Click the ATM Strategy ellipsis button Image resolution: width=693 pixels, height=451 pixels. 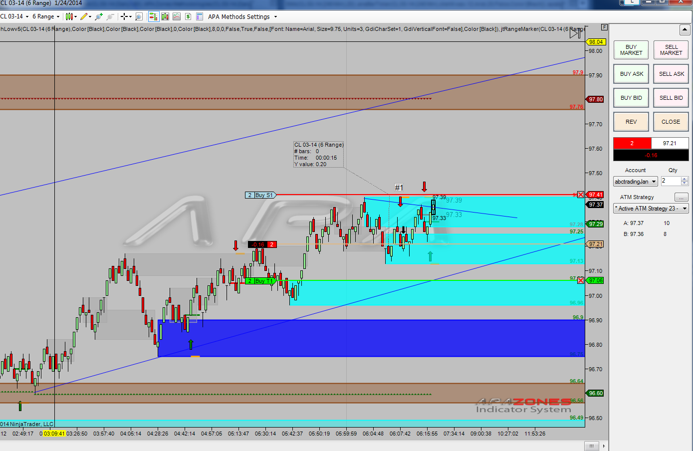tap(682, 197)
